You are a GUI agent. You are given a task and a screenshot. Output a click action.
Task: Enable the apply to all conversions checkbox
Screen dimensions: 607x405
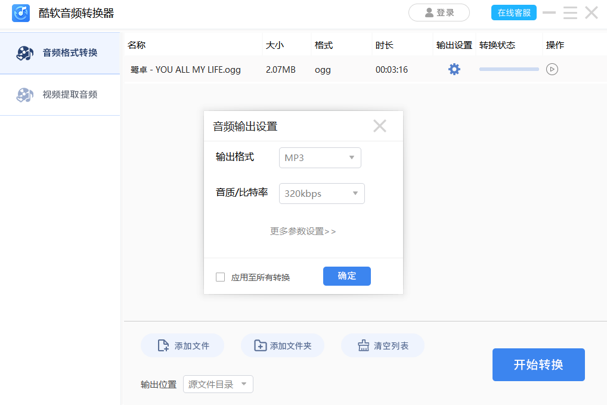pyautogui.click(x=221, y=277)
